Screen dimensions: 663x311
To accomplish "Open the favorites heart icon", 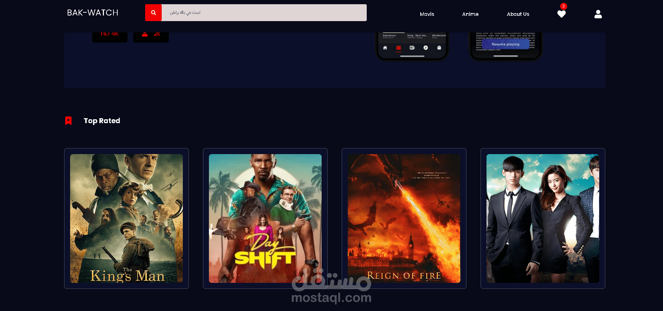I will tap(562, 14).
